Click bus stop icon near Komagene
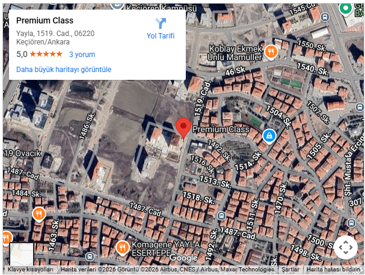 [x=90, y=256]
